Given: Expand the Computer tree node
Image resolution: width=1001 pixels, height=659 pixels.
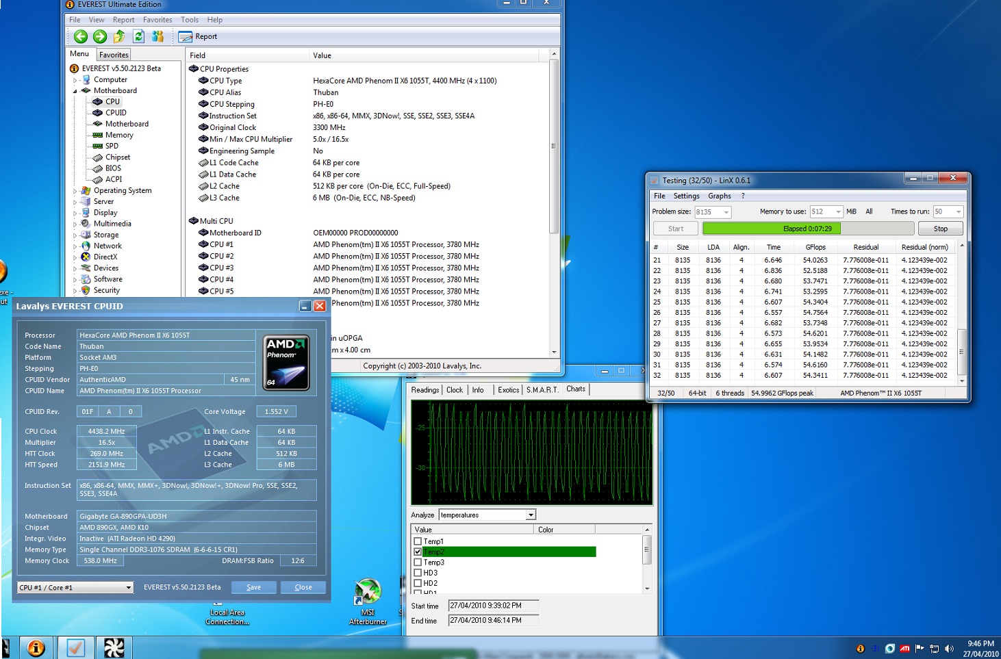Looking at the screenshot, I should 75,80.
